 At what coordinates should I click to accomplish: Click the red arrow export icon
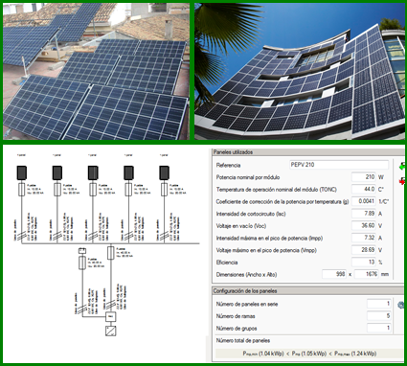(402, 181)
